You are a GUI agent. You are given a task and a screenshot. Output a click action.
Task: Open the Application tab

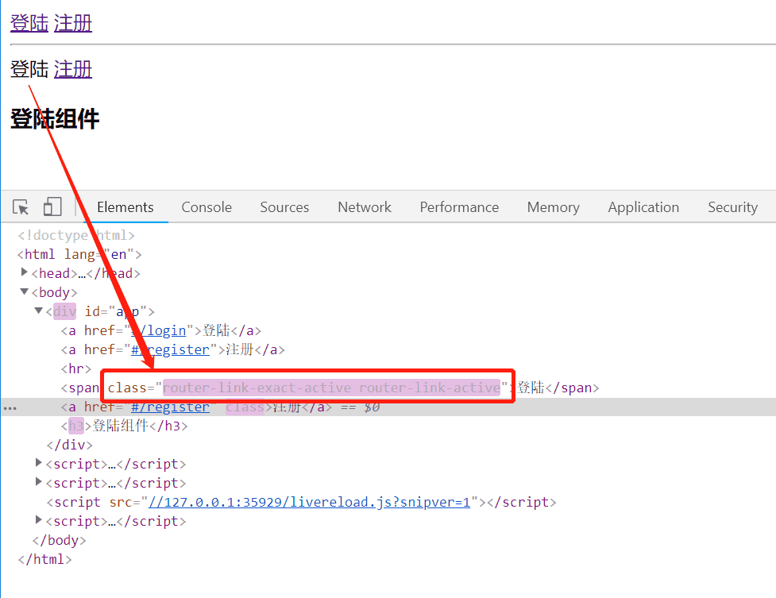[x=643, y=207]
